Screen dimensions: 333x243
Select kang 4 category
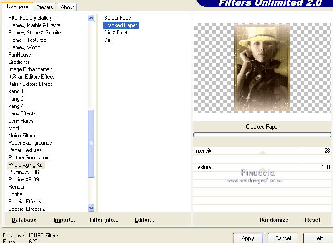click(16, 106)
